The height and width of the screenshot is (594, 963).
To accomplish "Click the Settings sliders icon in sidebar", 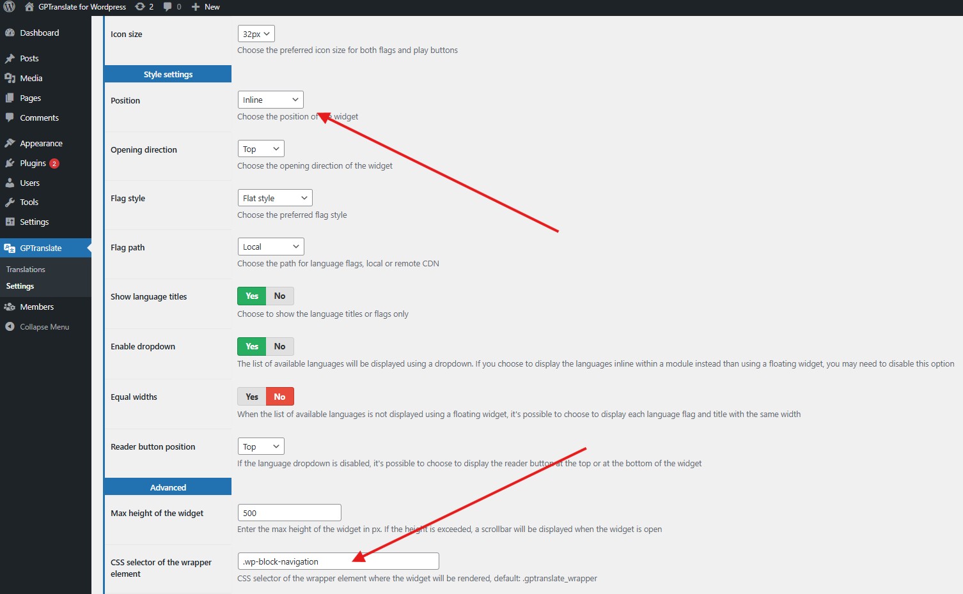I will [10, 222].
